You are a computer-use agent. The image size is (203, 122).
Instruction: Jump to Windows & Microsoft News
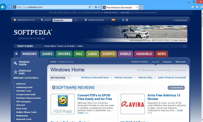click(x=95, y=77)
